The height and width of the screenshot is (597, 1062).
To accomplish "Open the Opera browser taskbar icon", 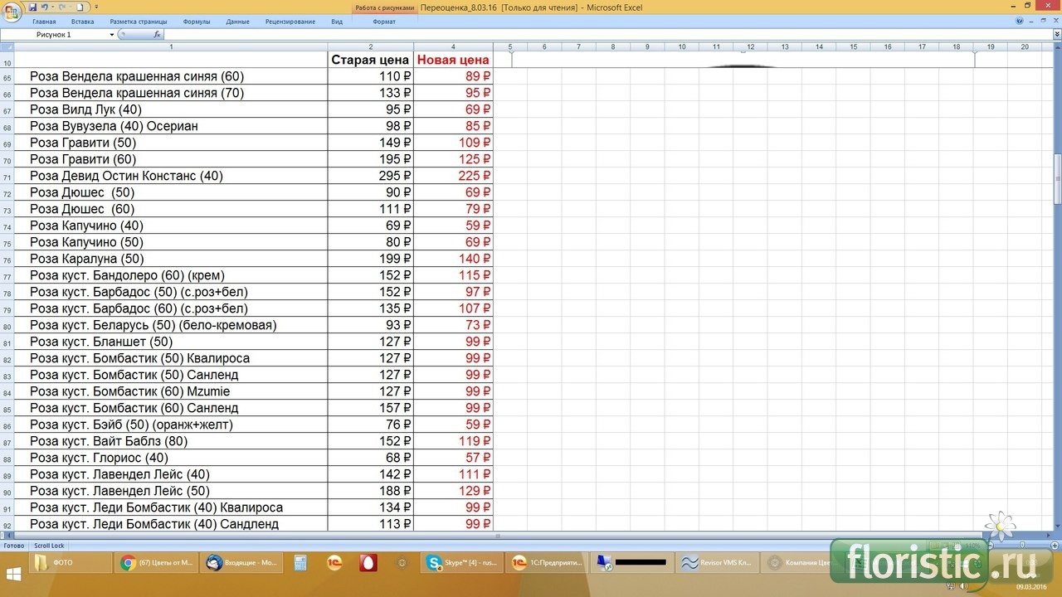I will click(x=368, y=563).
